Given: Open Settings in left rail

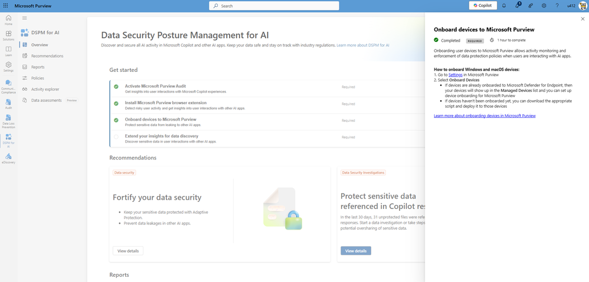Looking at the screenshot, I should point(8,67).
